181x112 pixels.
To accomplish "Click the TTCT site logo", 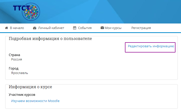I will (x=26, y=11).
